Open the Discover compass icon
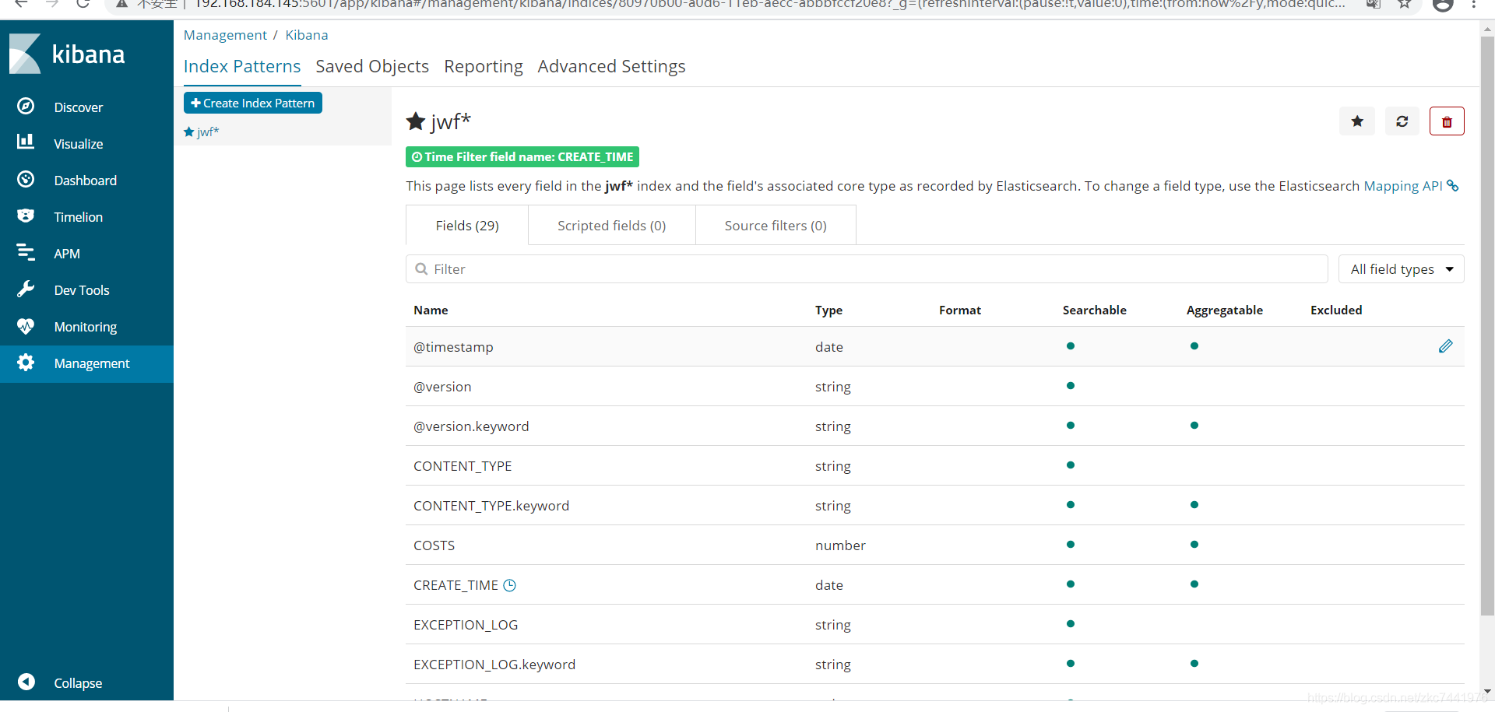The width and height of the screenshot is (1495, 712). pos(26,106)
